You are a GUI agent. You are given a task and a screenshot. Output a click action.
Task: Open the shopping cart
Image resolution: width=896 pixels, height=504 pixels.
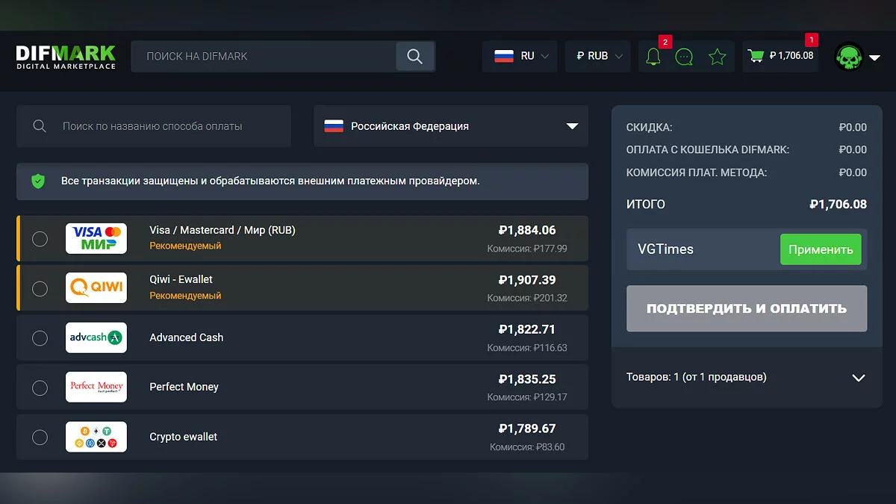pos(780,56)
